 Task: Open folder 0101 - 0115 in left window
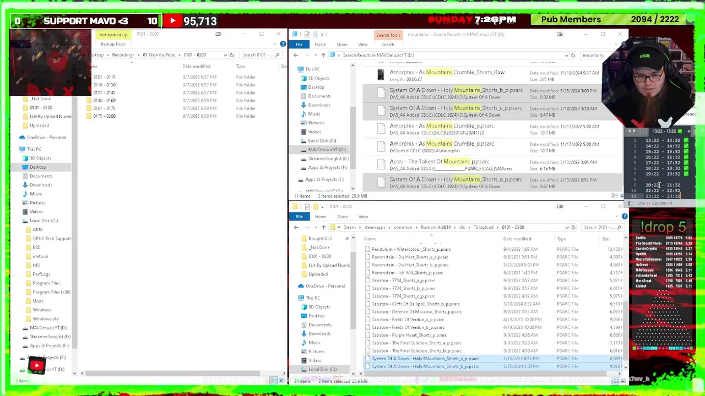(104, 77)
